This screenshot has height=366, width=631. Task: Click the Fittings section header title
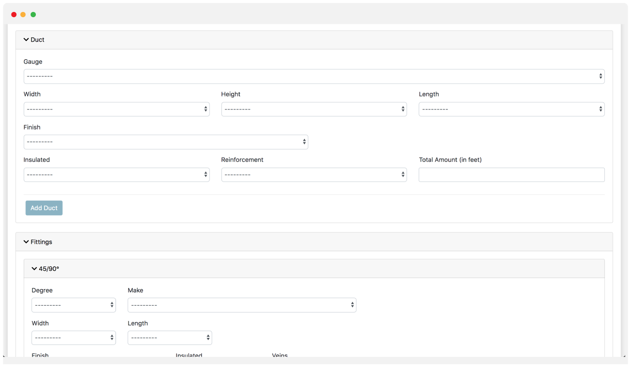pyautogui.click(x=42, y=242)
